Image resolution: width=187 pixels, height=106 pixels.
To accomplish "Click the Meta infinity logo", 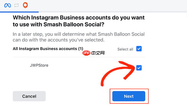I will (7, 5).
